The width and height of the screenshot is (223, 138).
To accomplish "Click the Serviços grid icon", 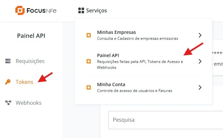I will (x=81, y=11).
